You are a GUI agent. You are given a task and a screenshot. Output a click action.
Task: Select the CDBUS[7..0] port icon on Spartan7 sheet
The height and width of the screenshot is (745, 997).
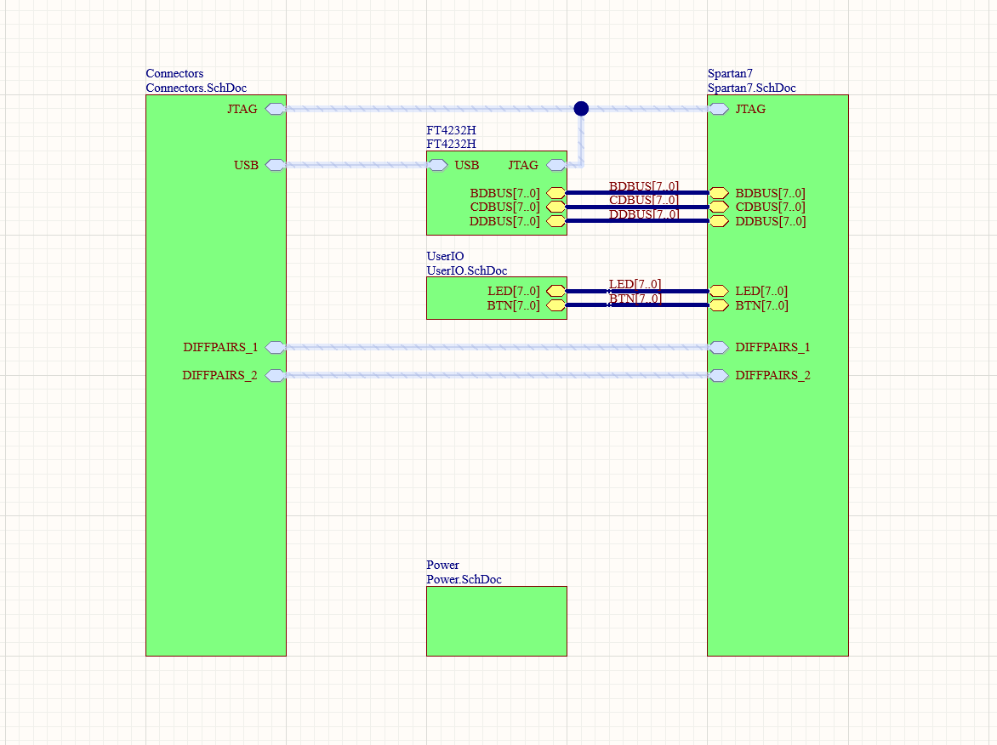coord(718,207)
